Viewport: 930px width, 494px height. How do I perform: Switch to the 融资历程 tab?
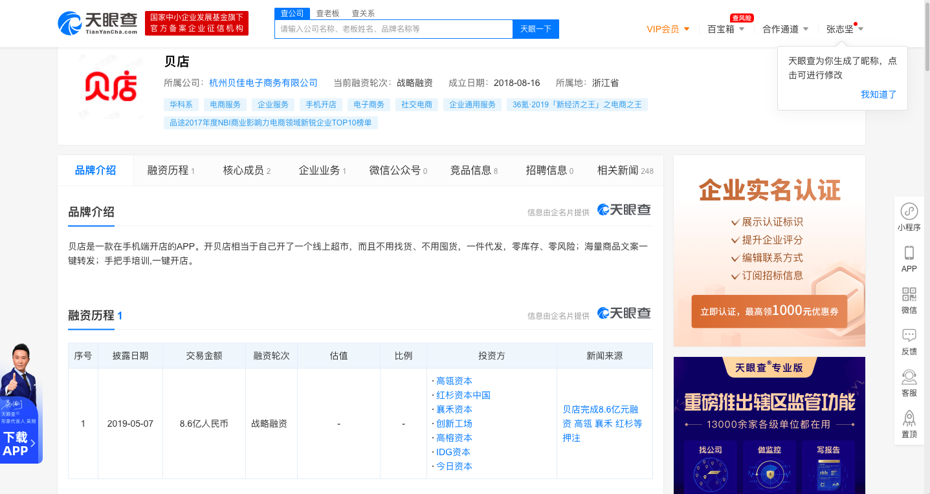(x=168, y=170)
